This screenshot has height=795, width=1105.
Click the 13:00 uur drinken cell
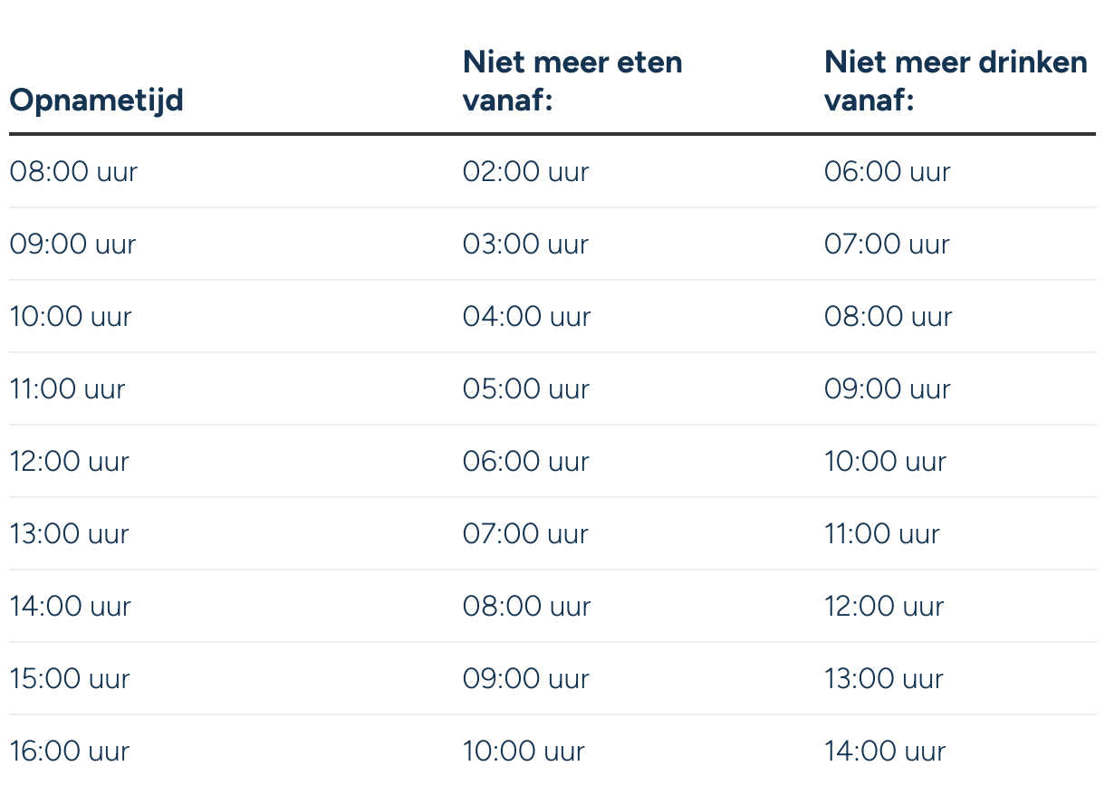pyautogui.click(x=884, y=679)
